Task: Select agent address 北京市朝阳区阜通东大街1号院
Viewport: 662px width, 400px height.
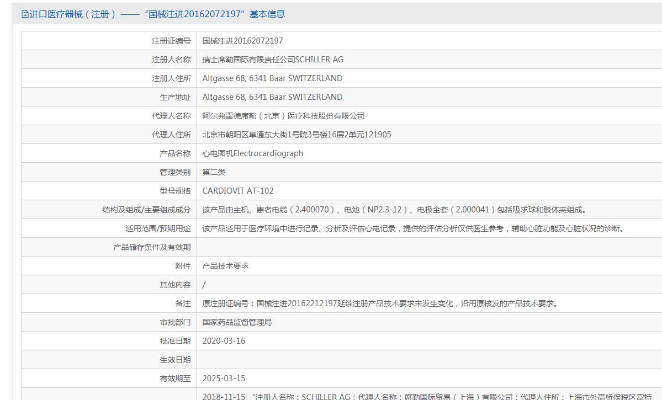Action: point(297,135)
